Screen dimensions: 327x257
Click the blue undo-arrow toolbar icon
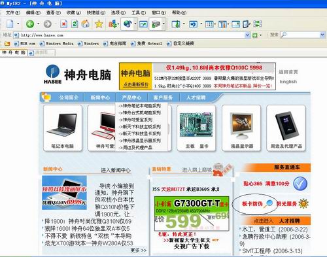pos(193,24)
